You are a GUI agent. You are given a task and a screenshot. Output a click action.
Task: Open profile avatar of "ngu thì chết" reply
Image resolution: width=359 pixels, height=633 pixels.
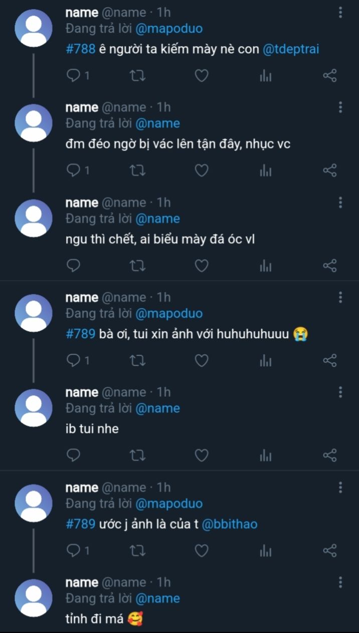pyautogui.click(x=34, y=218)
